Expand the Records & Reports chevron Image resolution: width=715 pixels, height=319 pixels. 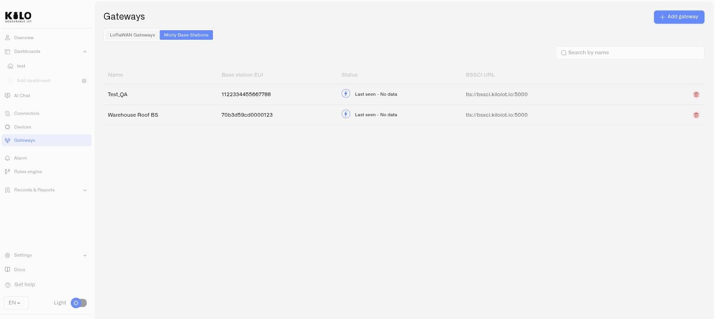tap(85, 190)
